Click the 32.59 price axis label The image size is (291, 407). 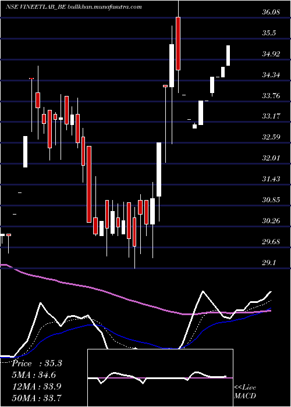[271, 137]
